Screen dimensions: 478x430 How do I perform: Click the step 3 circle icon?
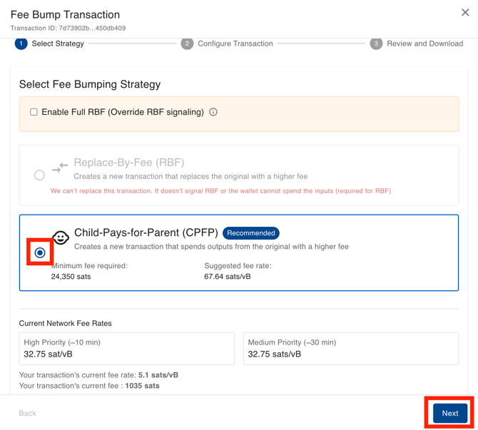pos(376,43)
